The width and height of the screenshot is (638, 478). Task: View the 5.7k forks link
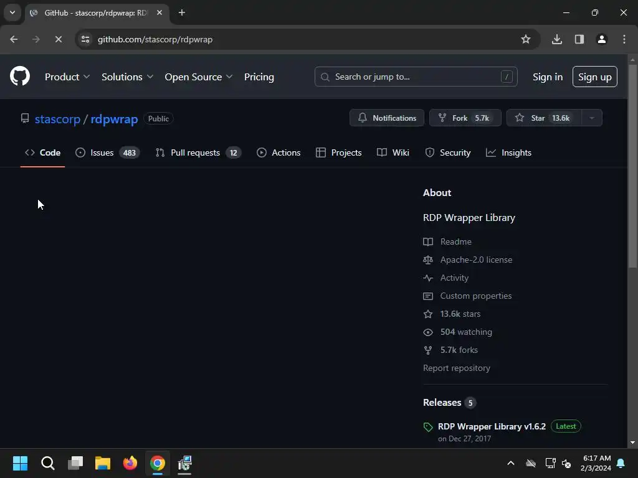tap(459, 350)
